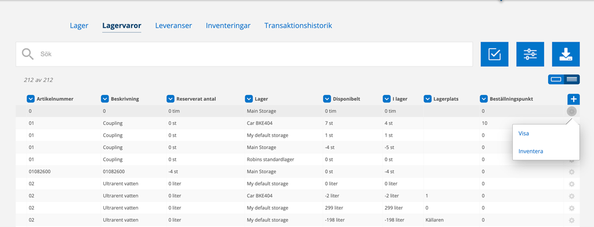Go to the Leveranser tab
The image size is (594, 227).
pos(173,25)
